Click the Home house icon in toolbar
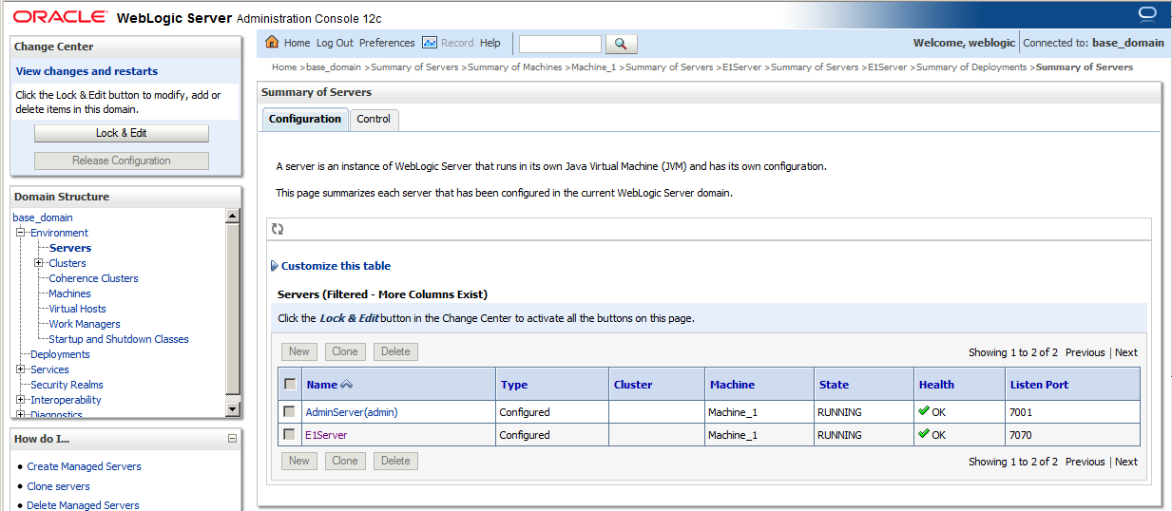Image resolution: width=1172 pixels, height=511 pixels. coord(272,42)
